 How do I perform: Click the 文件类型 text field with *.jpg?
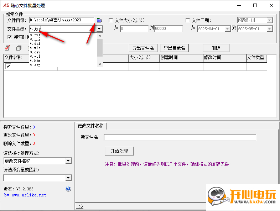point(63,29)
